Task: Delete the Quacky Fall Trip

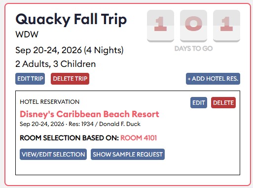Action: coord(70,79)
